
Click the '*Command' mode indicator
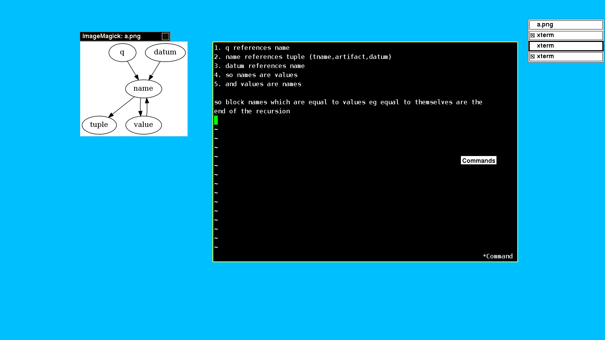(x=498, y=256)
